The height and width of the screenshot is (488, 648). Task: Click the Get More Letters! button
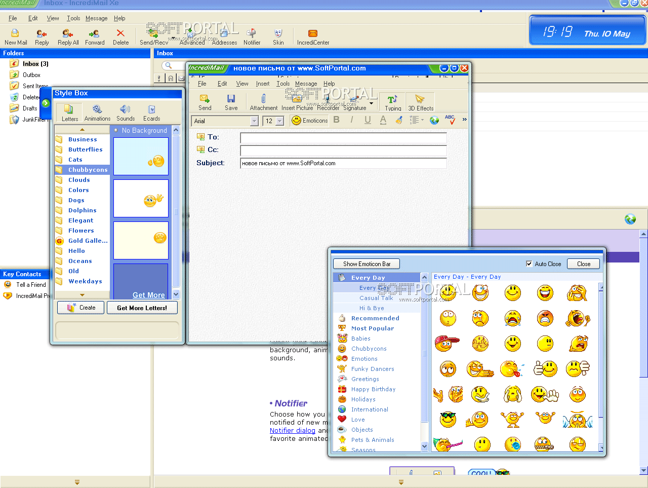click(142, 308)
